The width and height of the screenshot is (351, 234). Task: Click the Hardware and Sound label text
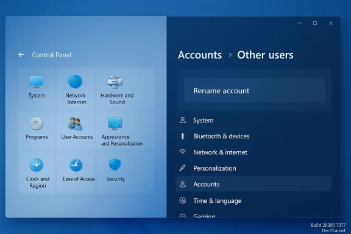tap(117, 99)
